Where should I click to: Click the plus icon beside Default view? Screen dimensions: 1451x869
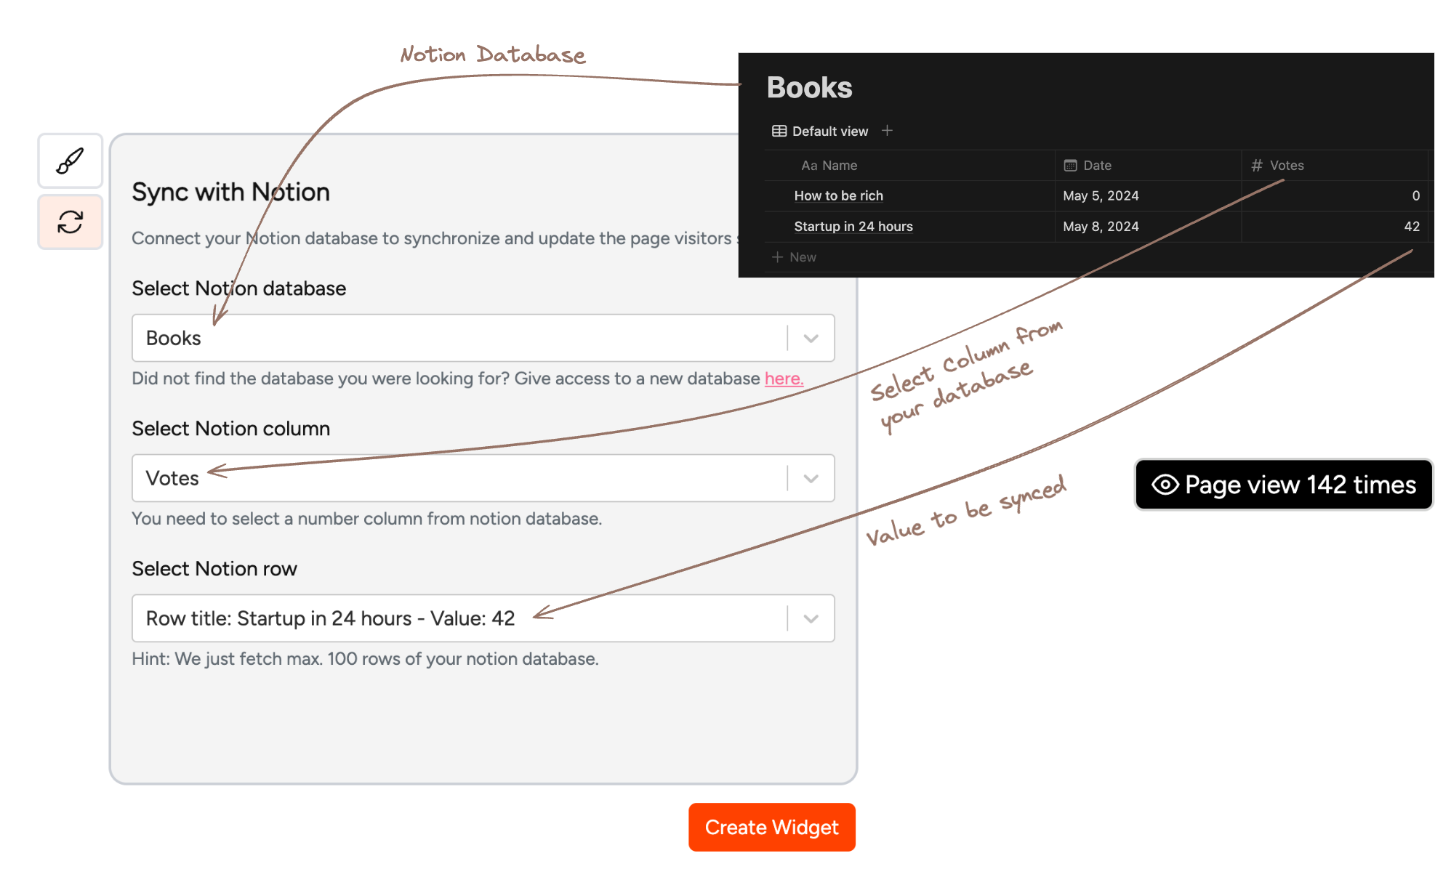887,131
